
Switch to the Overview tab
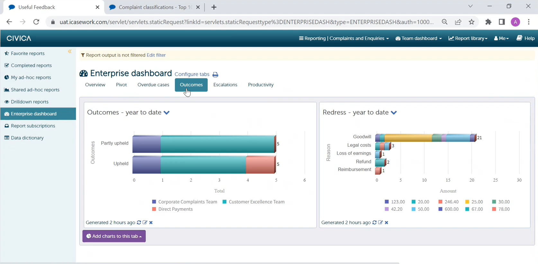click(95, 85)
